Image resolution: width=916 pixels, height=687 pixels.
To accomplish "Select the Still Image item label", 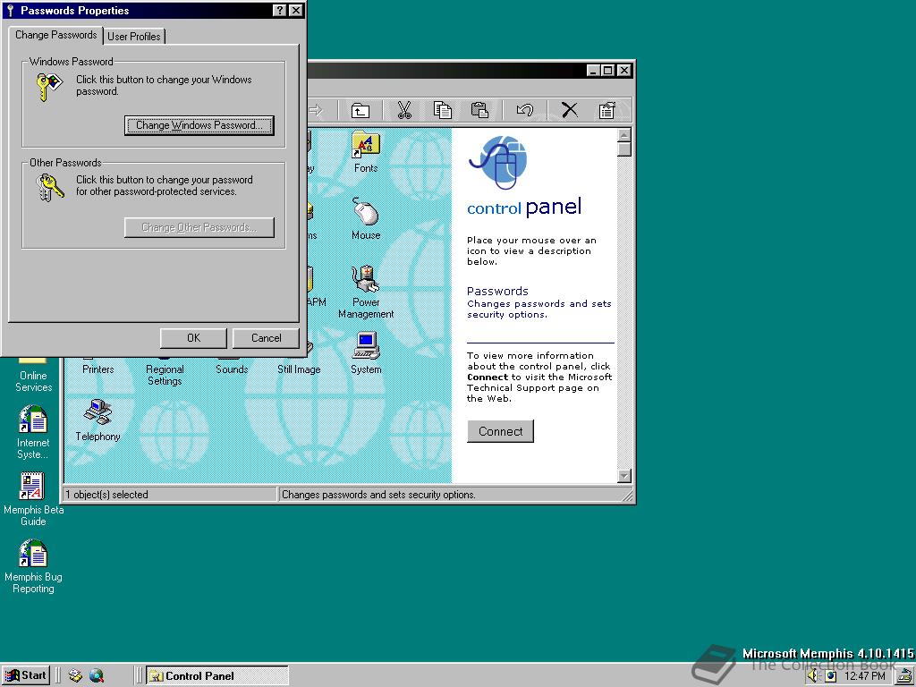I will click(x=299, y=369).
